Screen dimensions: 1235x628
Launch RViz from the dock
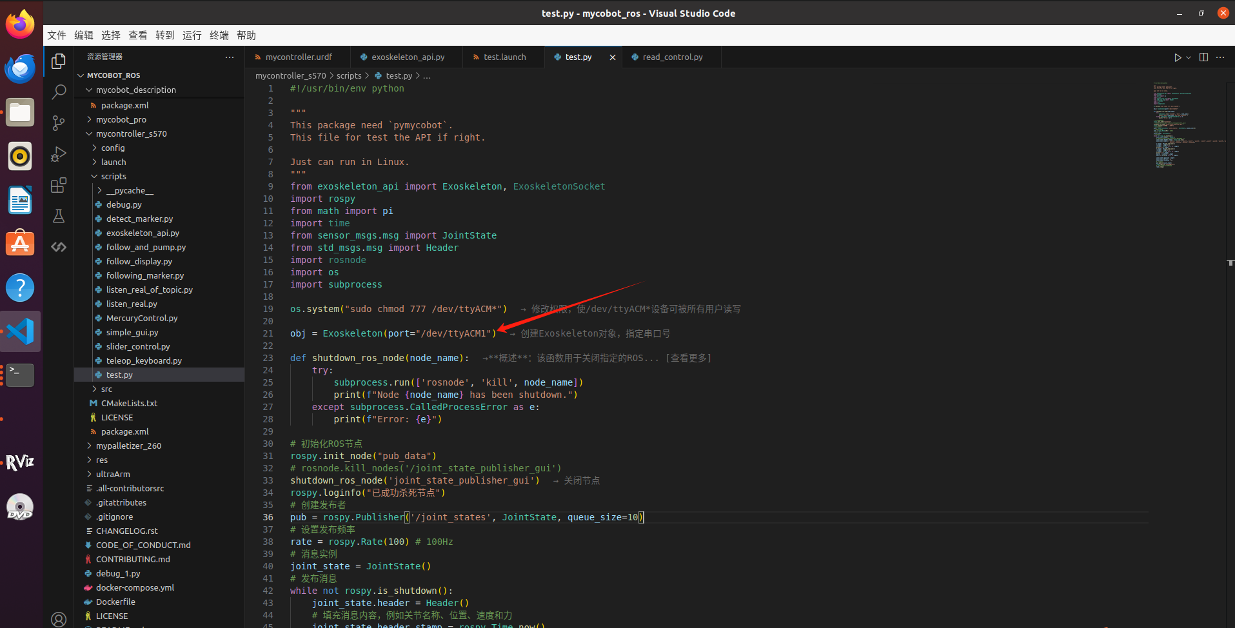tap(20, 462)
